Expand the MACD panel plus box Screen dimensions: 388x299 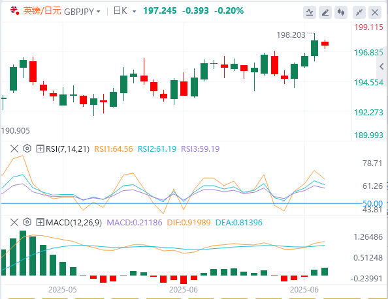[40, 222]
